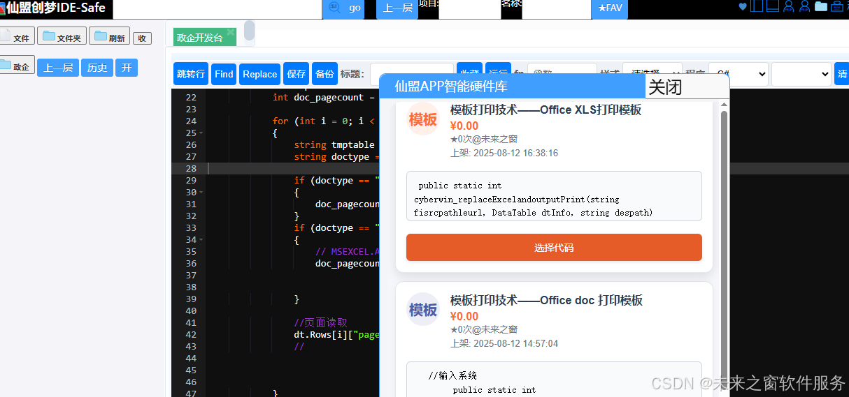The width and height of the screenshot is (849, 397).
Task: Click the ★FAV button
Action: 610,8
